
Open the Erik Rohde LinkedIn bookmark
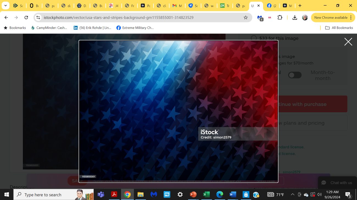click(92, 28)
